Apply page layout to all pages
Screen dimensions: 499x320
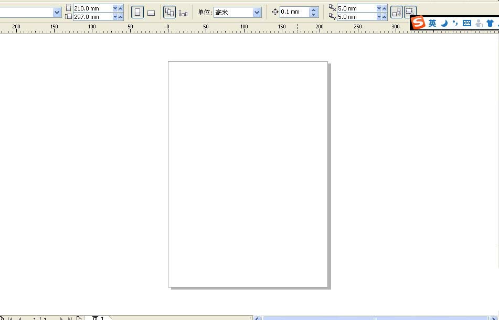point(169,13)
